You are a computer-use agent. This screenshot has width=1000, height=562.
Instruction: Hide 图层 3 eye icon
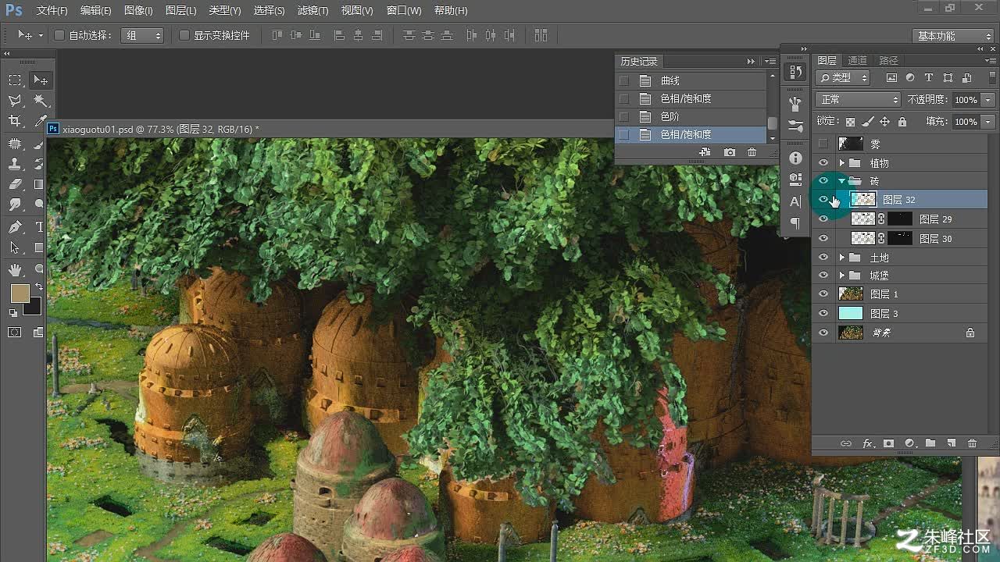click(823, 313)
